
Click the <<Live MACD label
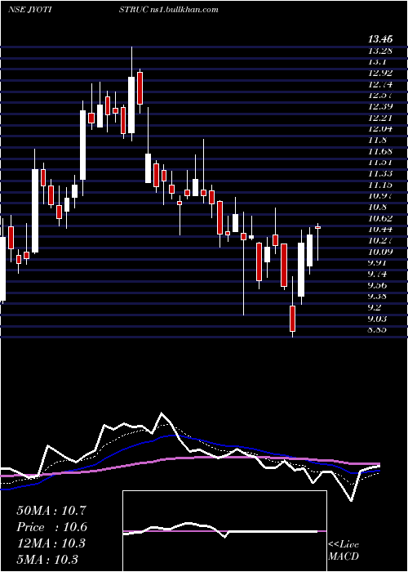pyautogui.click(x=344, y=551)
